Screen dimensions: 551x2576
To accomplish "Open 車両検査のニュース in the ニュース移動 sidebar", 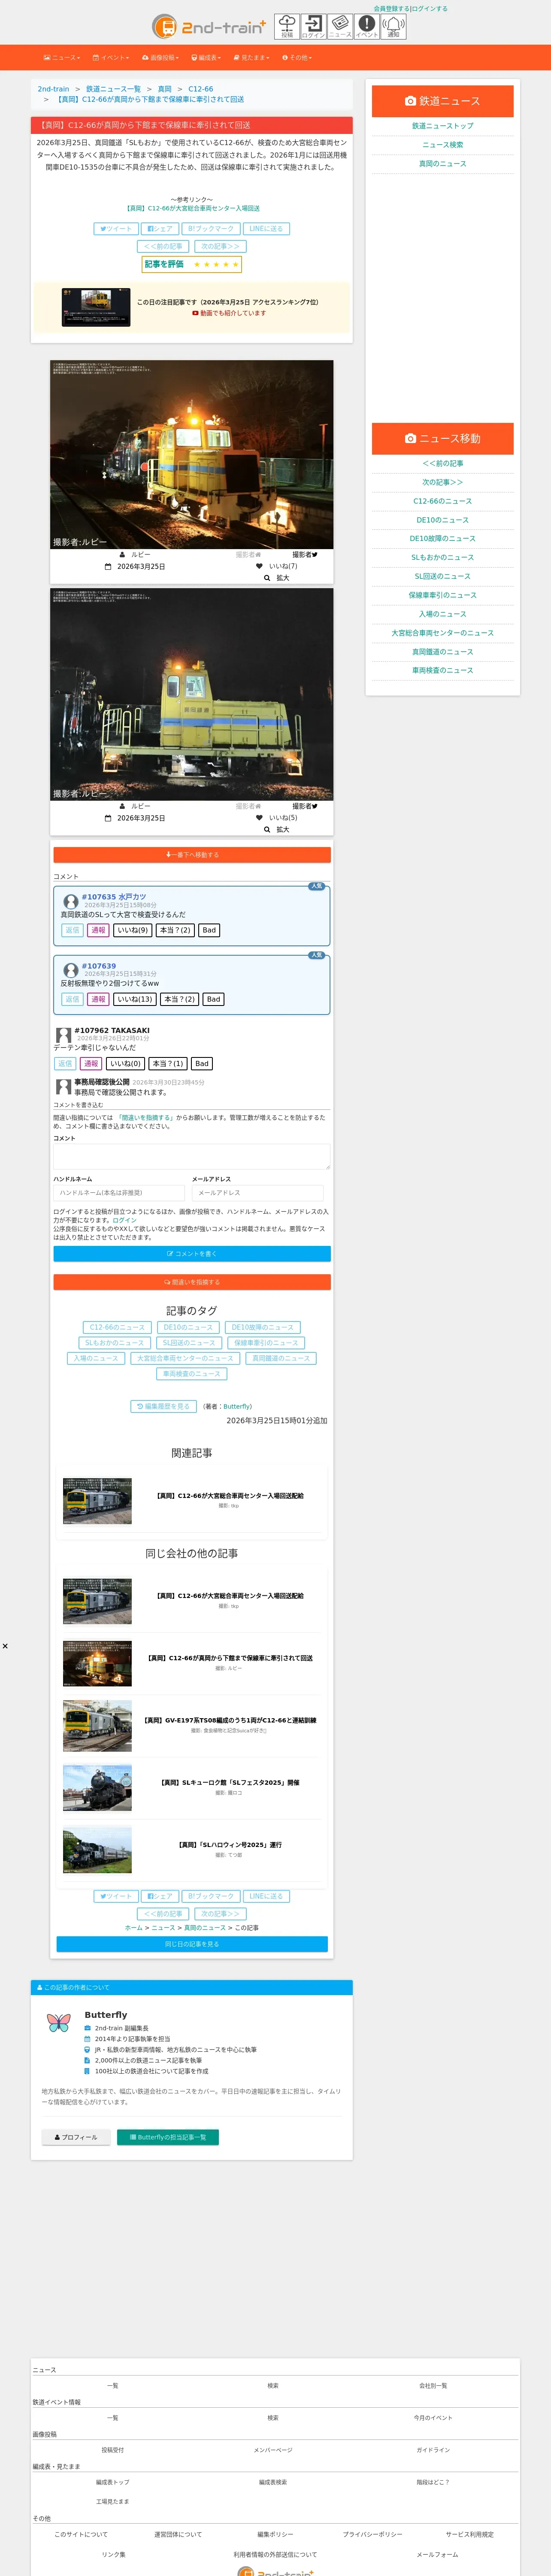I will (x=443, y=670).
